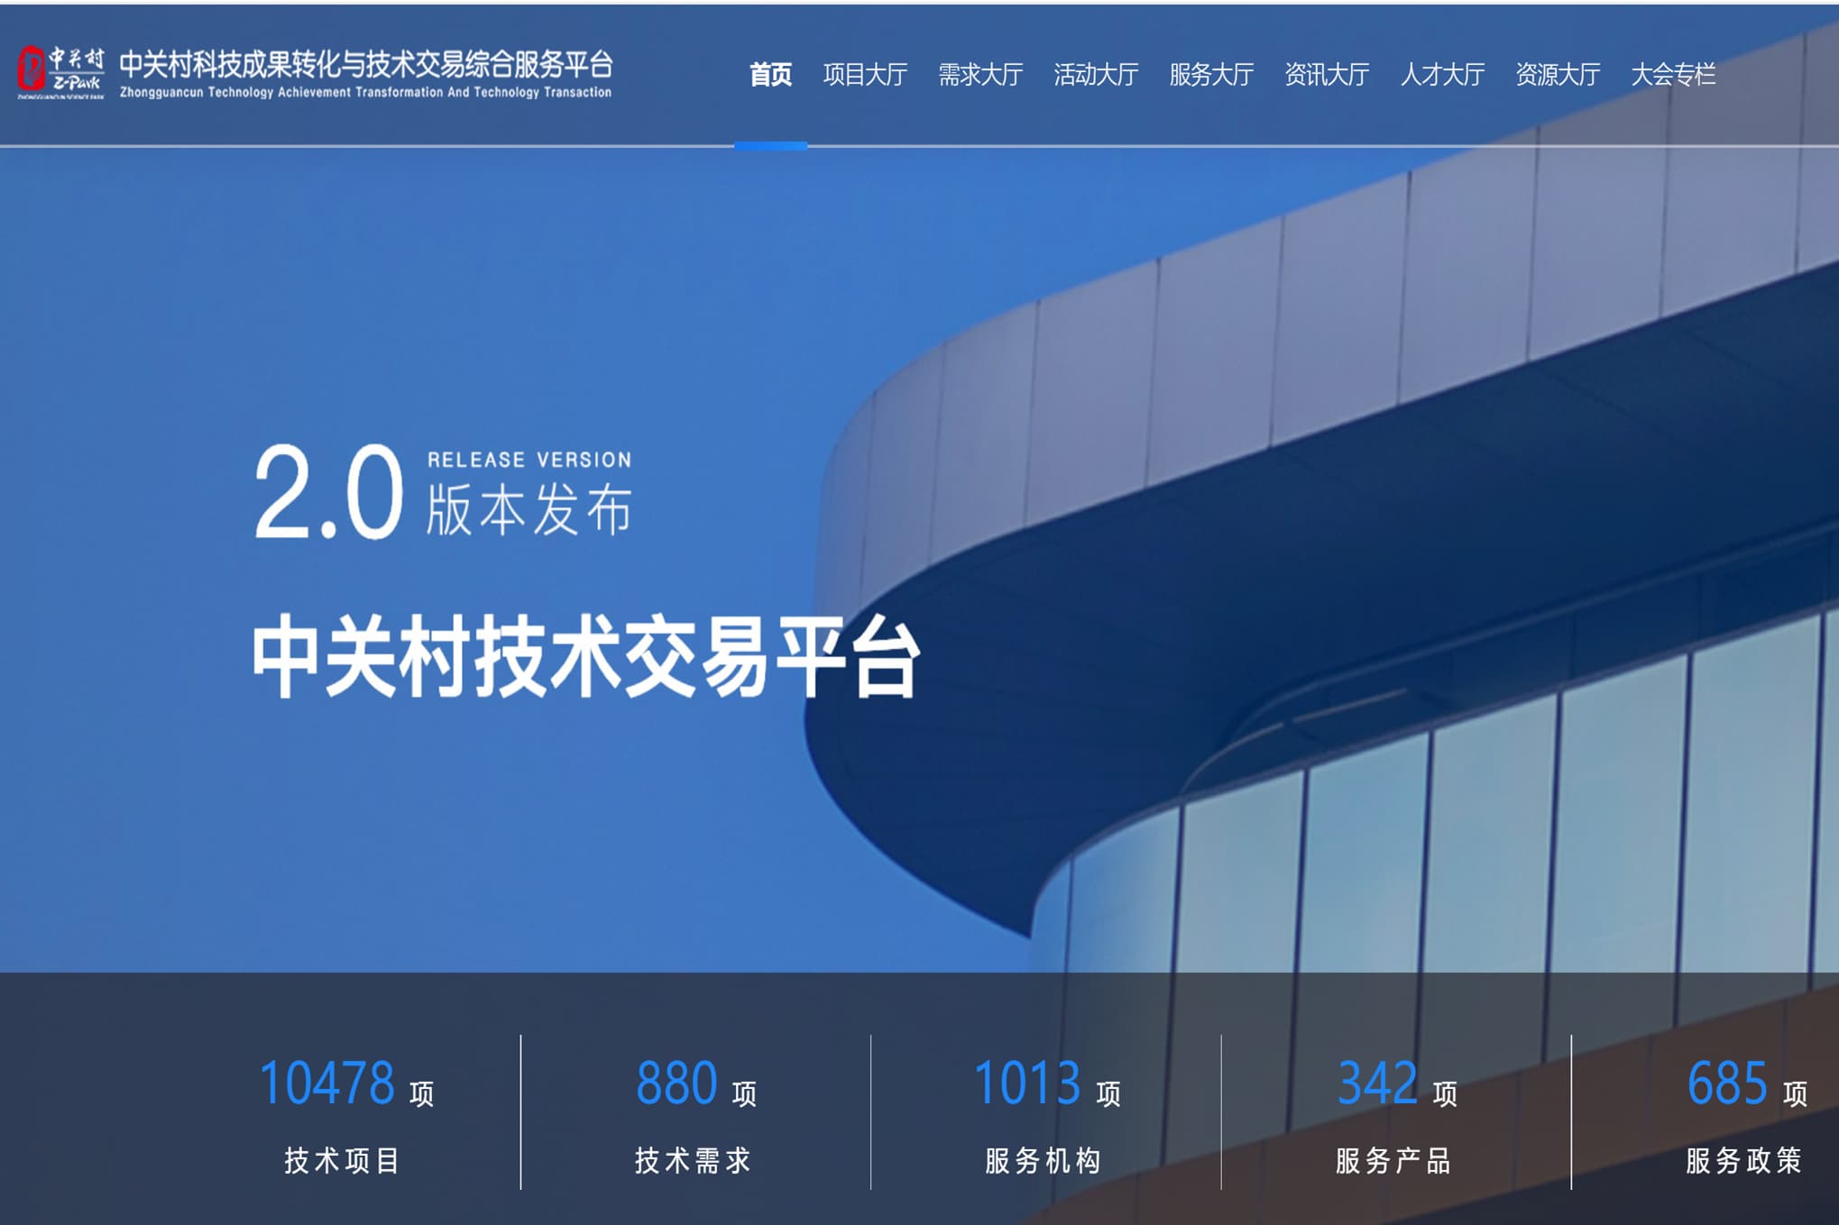
Task: Click the Z-Park logo icon
Action: point(60,72)
